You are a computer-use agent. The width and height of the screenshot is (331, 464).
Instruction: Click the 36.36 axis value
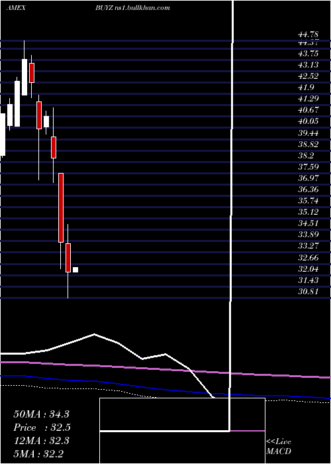click(x=308, y=190)
